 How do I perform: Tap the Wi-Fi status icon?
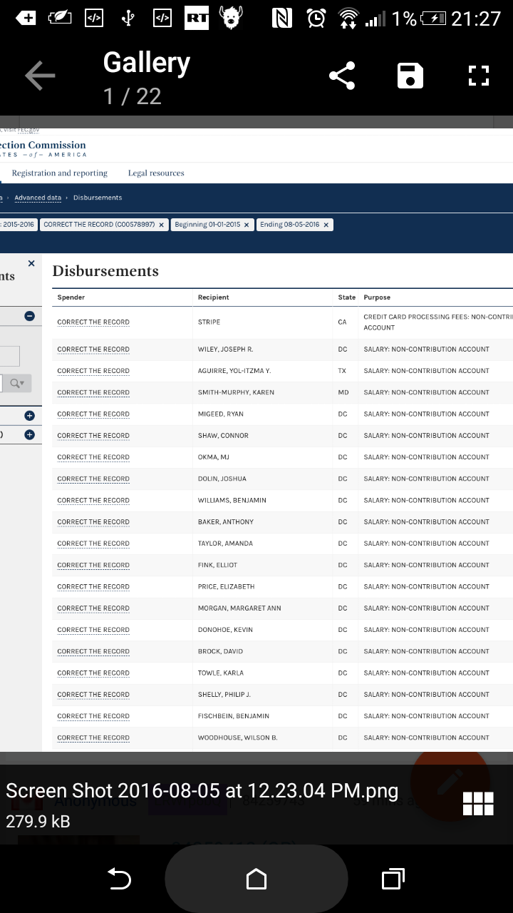point(348,19)
